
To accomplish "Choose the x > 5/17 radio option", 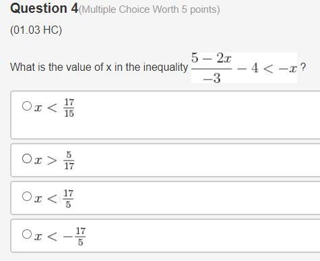I will 27,158.
